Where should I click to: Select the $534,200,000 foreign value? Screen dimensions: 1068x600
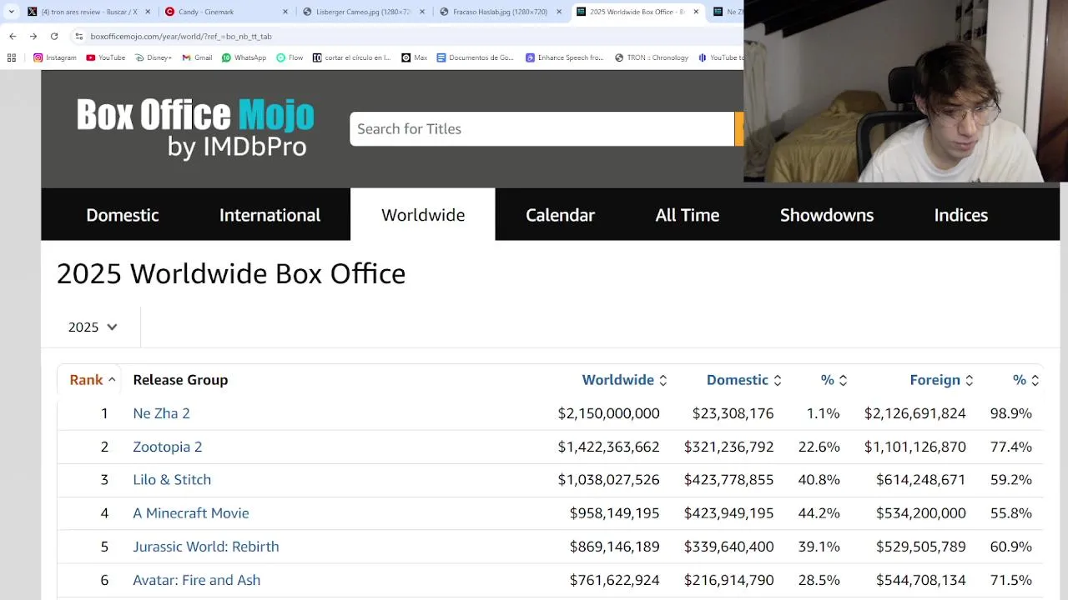point(921,513)
